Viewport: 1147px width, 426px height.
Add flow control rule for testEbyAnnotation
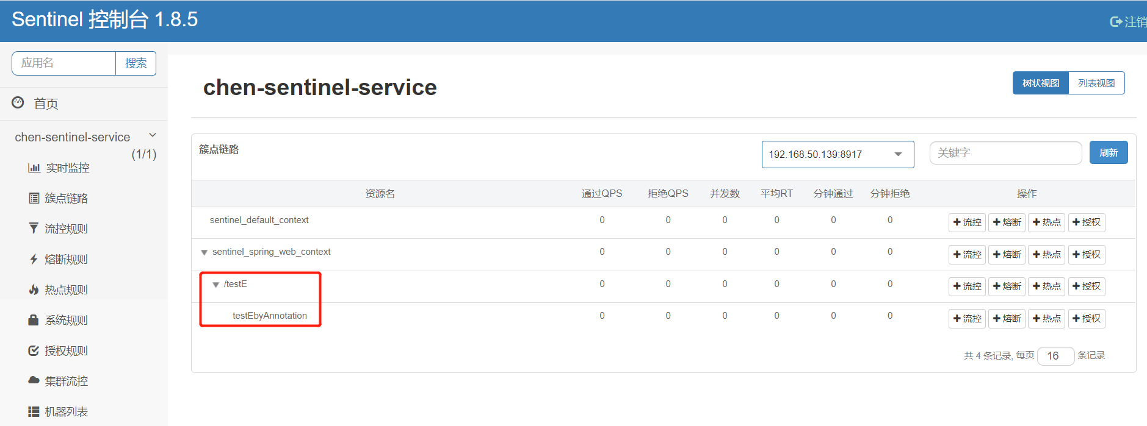967,318
